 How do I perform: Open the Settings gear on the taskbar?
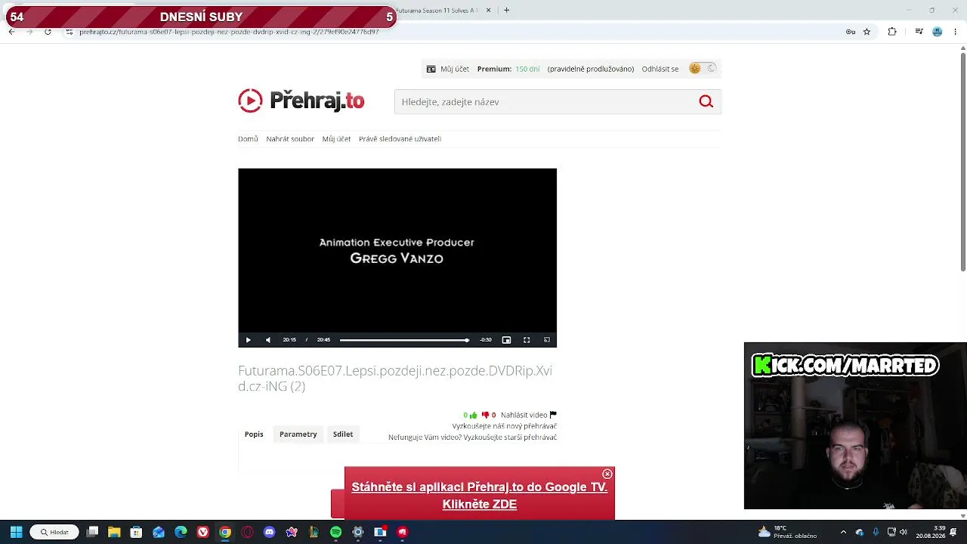point(358,532)
